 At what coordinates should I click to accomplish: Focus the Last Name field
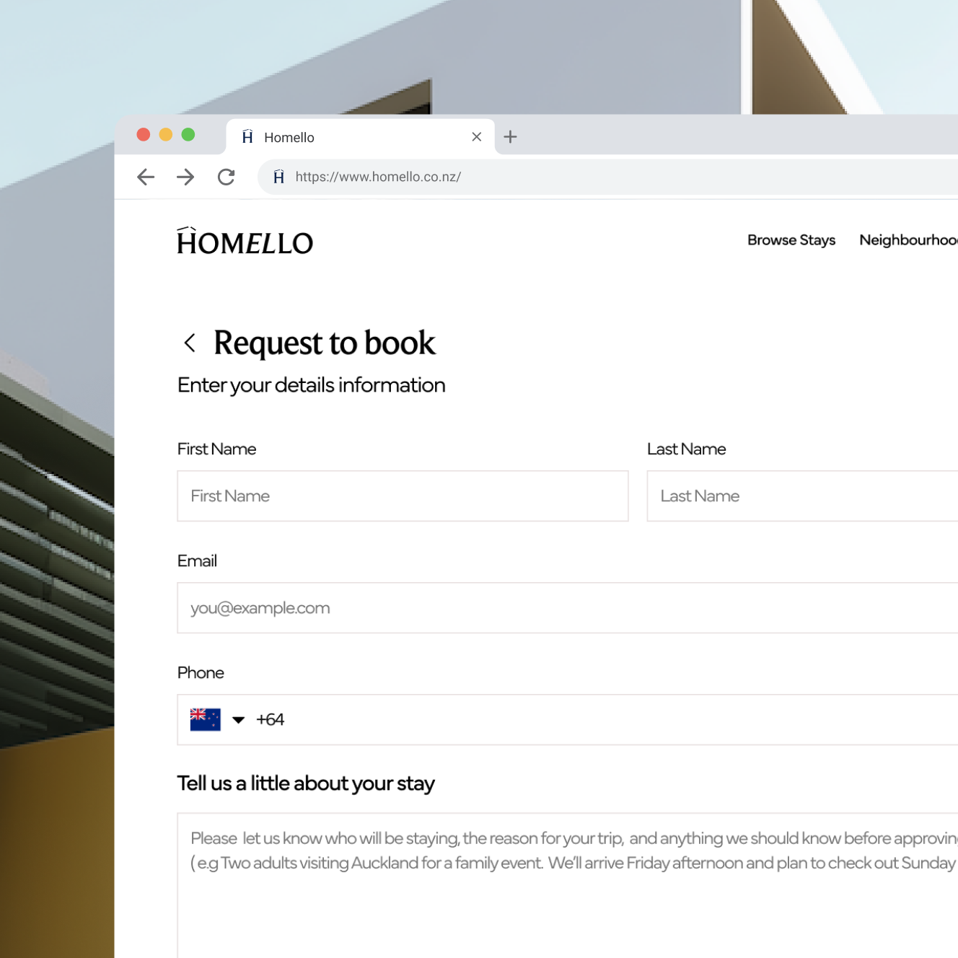(x=802, y=496)
